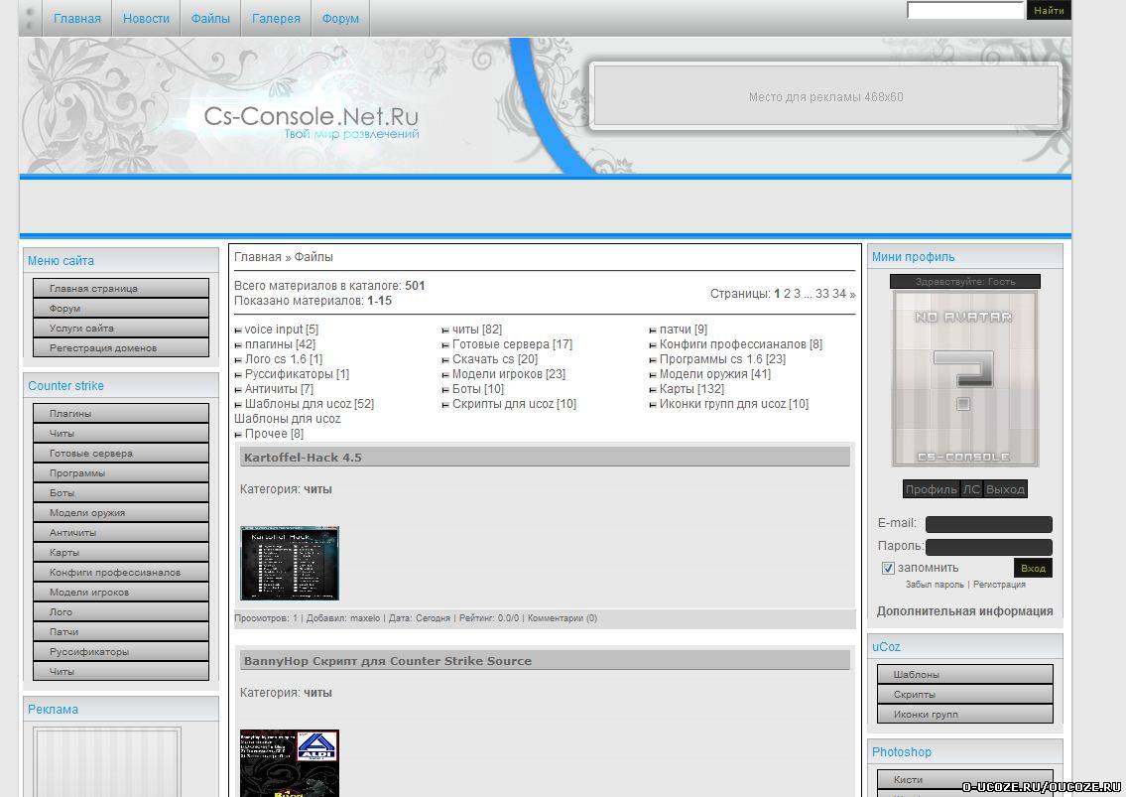Click the No Avatar profile picture
This screenshot has width=1126, height=797.
(964, 378)
